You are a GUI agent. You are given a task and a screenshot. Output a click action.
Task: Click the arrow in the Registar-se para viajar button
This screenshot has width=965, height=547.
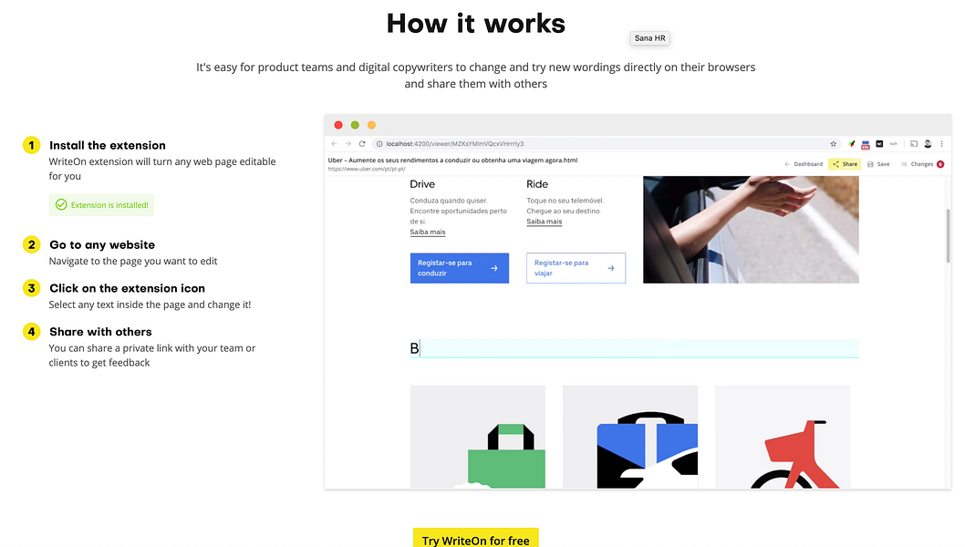point(611,268)
